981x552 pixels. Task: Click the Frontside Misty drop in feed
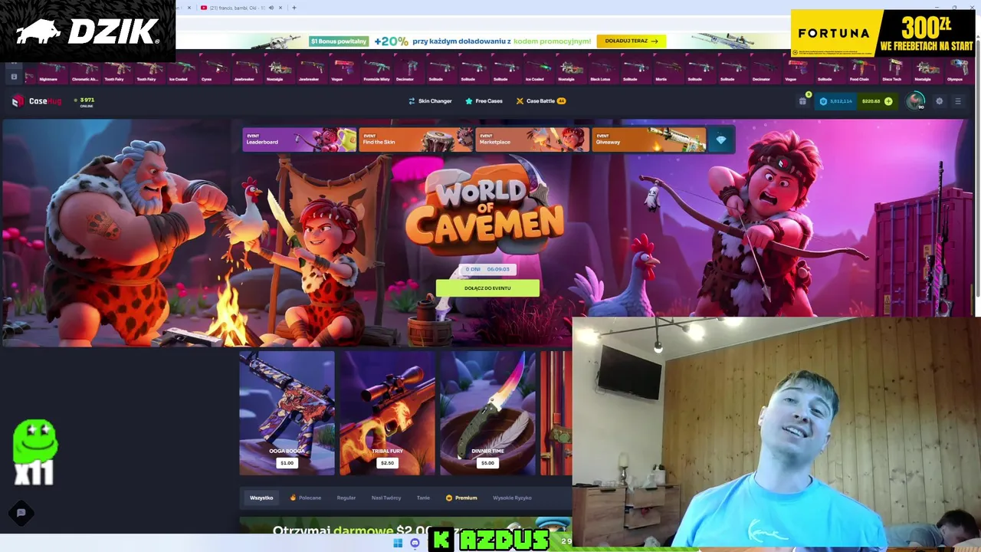[x=376, y=69]
